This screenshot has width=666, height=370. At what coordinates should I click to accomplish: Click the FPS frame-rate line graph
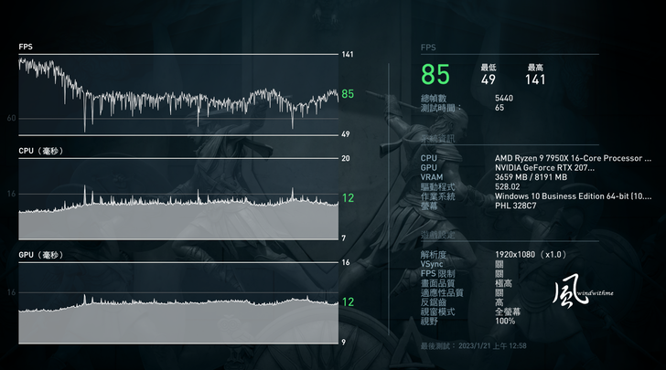(178, 95)
